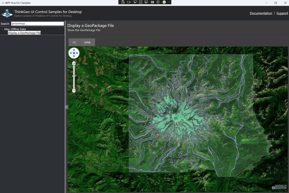289x193 pixels.
Task: Select Display a GeoPackage File sample
Action: coord(24,33)
